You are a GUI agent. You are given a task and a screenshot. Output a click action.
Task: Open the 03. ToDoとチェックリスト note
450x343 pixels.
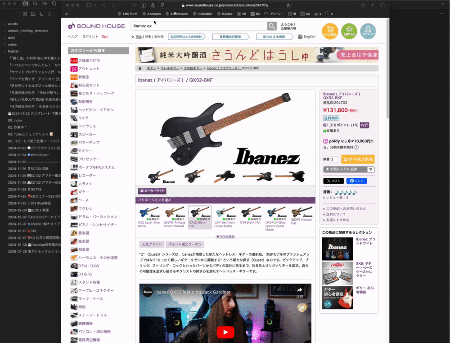31,134
